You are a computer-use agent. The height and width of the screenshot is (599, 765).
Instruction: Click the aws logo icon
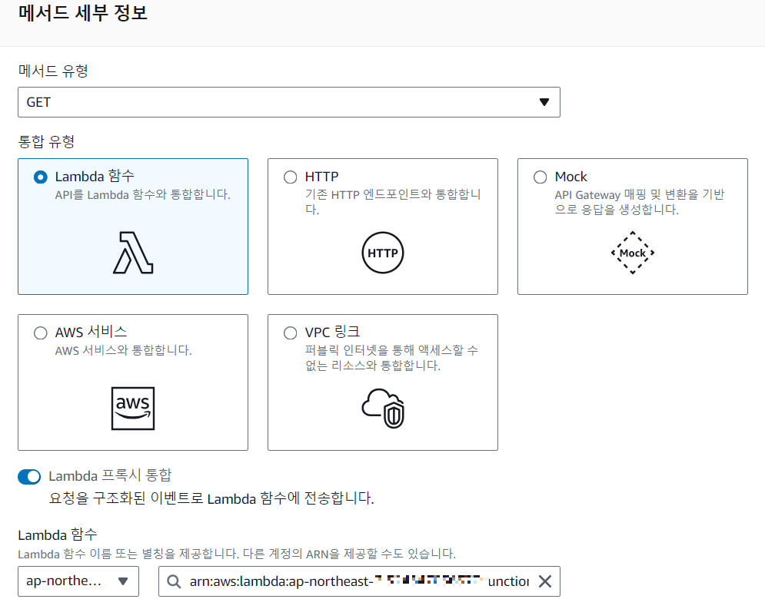(133, 409)
